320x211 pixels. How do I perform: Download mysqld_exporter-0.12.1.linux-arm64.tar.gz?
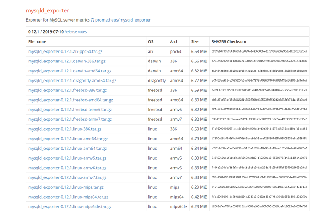[x=67, y=149]
